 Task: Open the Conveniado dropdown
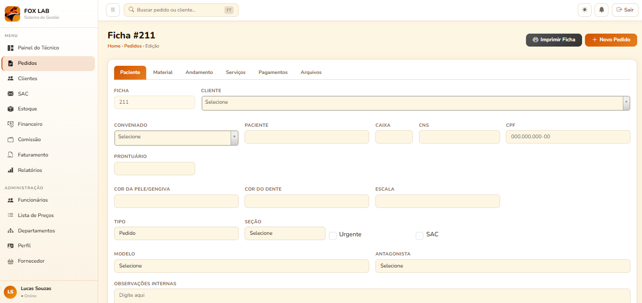point(176,137)
